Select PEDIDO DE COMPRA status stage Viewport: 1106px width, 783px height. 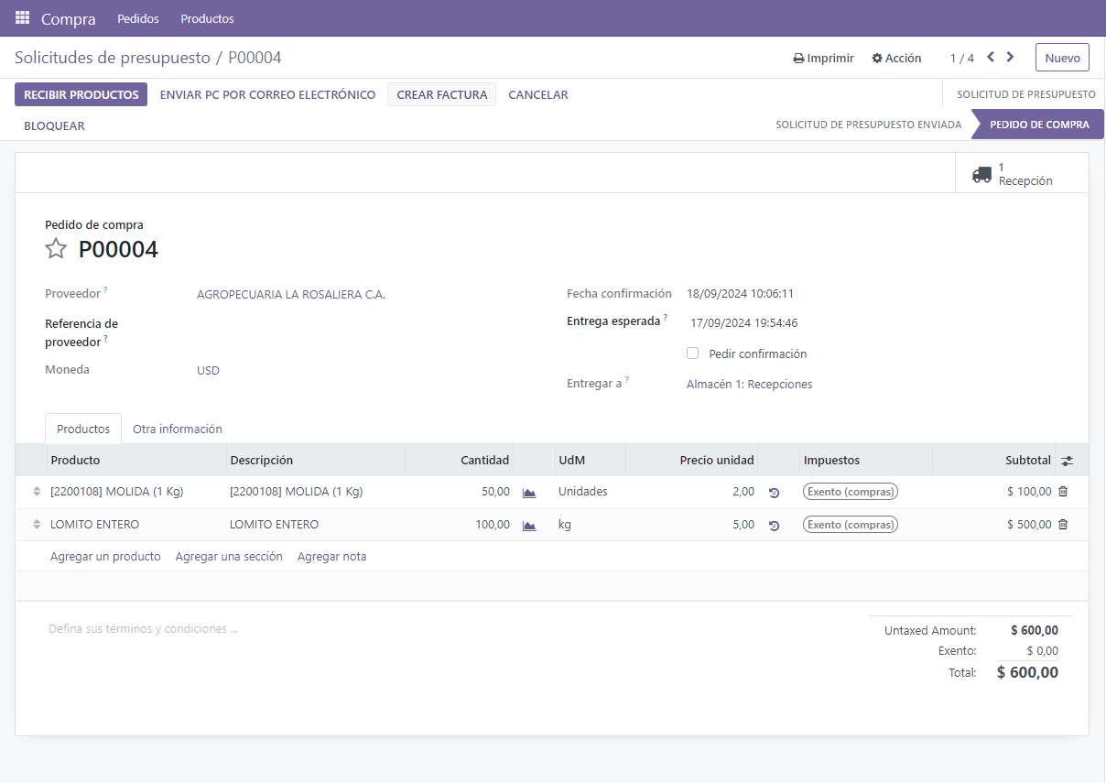(x=1039, y=125)
